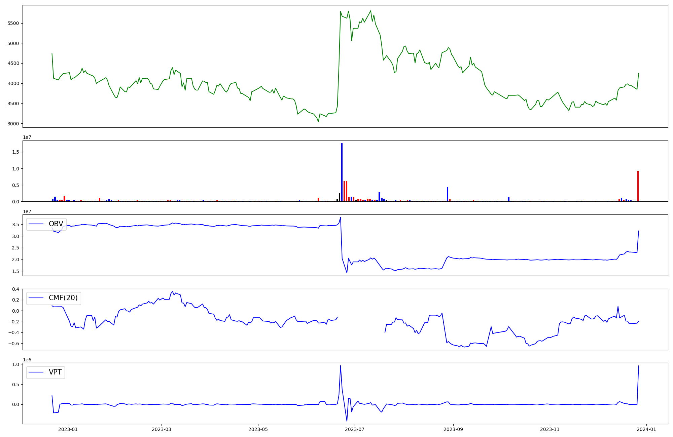Click the CMF(20) legend entry
This screenshot has height=437, width=673.
coord(63,298)
